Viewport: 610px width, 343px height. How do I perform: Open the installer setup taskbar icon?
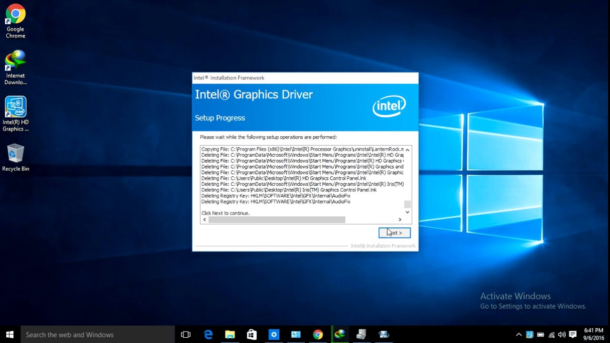tap(361, 334)
